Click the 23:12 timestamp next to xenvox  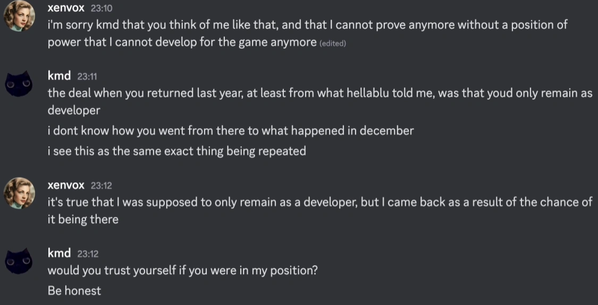point(102,185)
